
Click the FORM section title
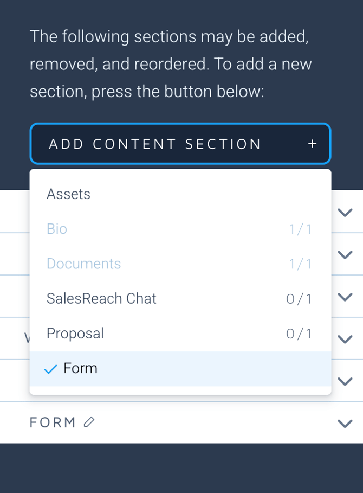coord(53,422)
